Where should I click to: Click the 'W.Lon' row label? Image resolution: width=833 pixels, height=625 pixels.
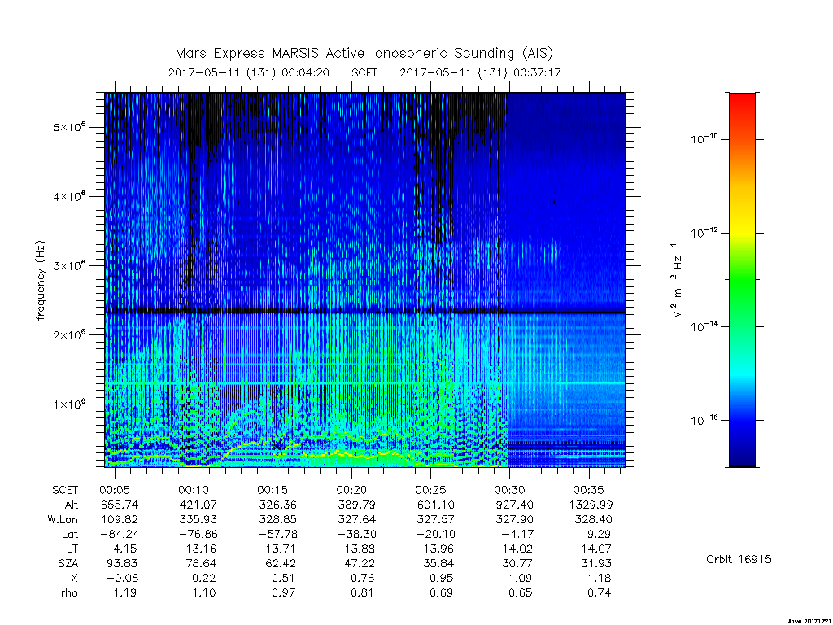(63, 519)
